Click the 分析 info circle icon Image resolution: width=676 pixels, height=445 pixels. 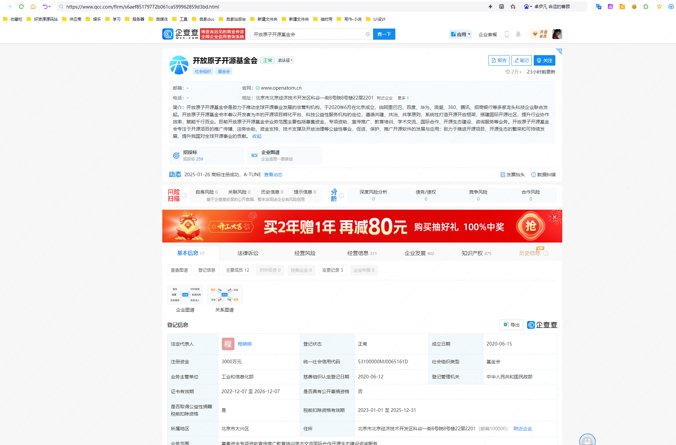click(x=341, y=196)
